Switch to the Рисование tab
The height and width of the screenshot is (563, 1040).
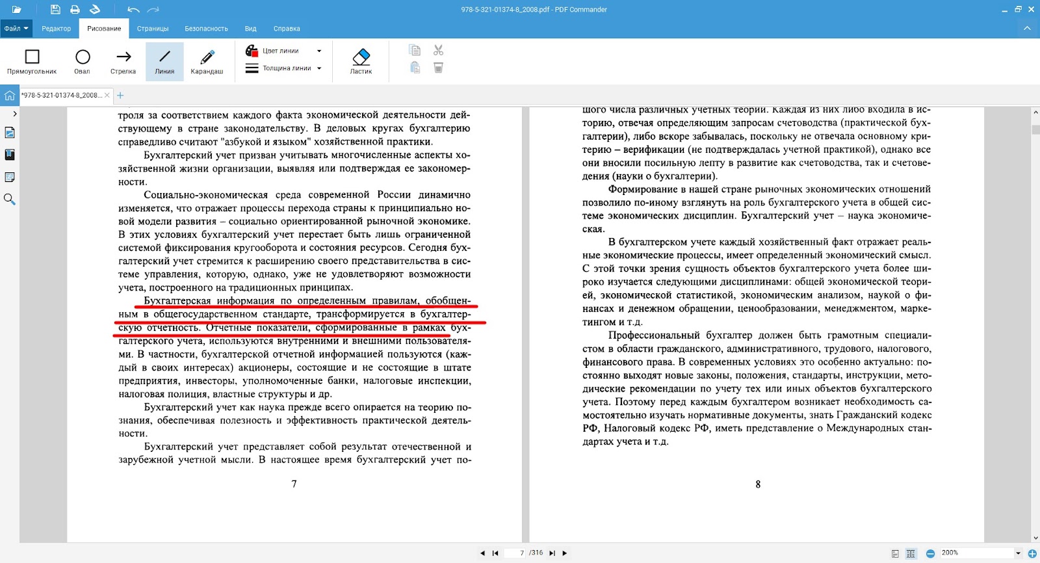point(104,29)
